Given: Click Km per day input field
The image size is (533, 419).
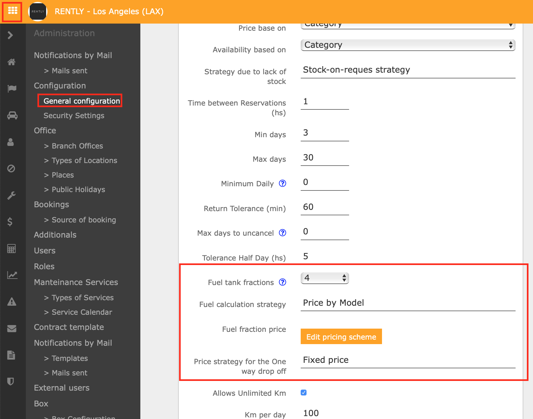Looking at the screenshot, I should tap(325, 413).
